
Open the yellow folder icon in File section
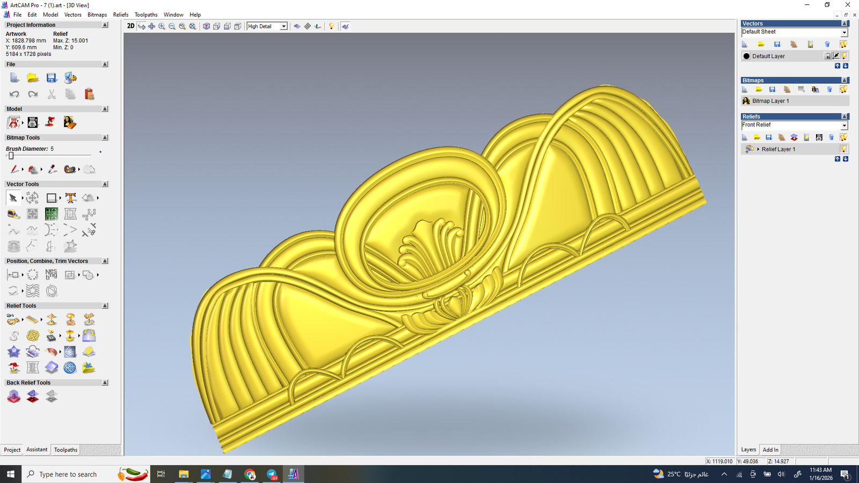click(33, 78)
